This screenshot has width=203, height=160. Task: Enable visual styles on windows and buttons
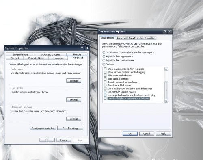tap(105, 98)
